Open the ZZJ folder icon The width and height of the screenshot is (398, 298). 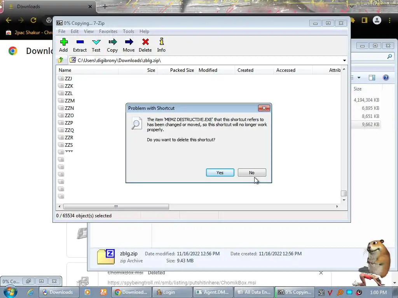61,78
